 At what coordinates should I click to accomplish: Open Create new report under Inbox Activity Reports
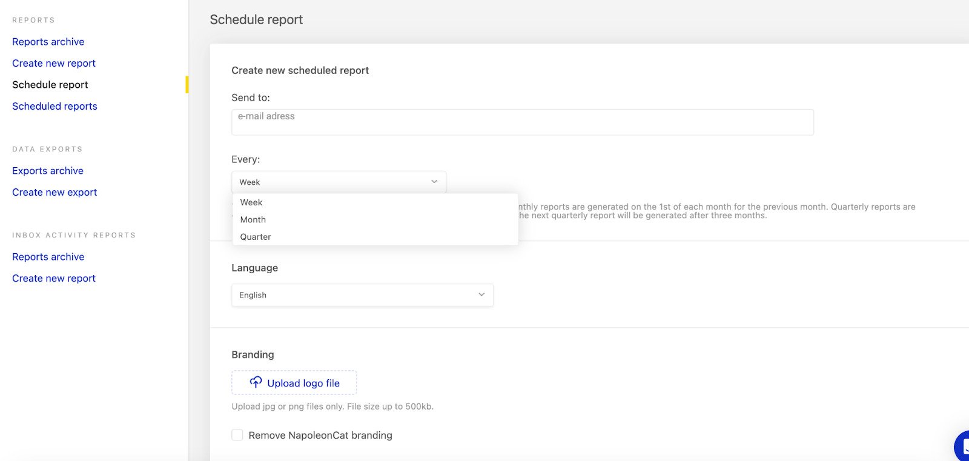click(54, 278)
